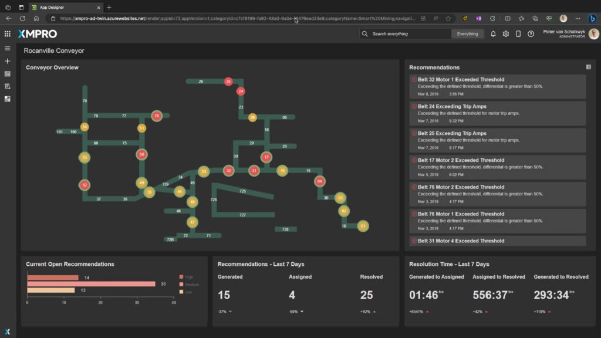The width and height of the screenshot is (601, 338).
Task: Open the notifications bell icon
Action: coord(493,34)
